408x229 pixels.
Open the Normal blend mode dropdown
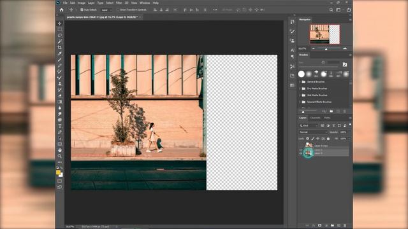(x=313, y=132)
